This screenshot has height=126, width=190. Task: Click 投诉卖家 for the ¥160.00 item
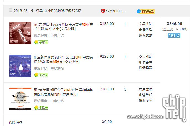pos(145,101)
